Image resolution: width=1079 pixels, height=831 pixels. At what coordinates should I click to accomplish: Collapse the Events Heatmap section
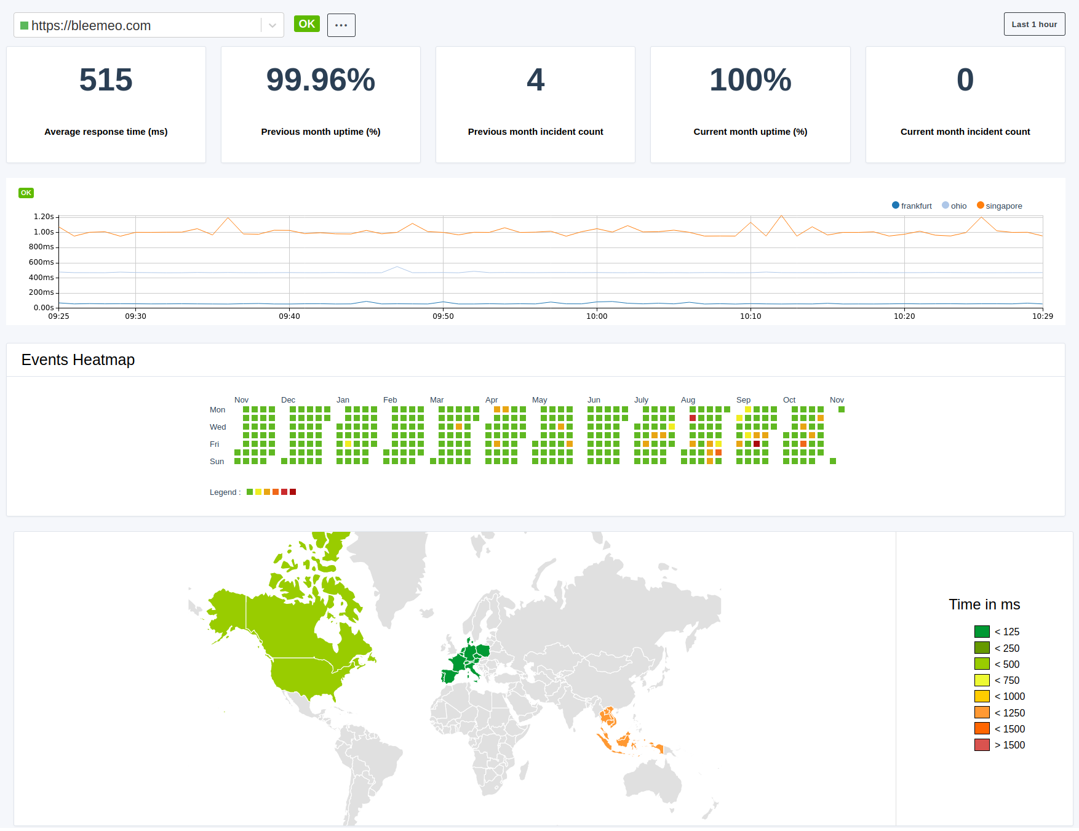click(x=78, y=360)
